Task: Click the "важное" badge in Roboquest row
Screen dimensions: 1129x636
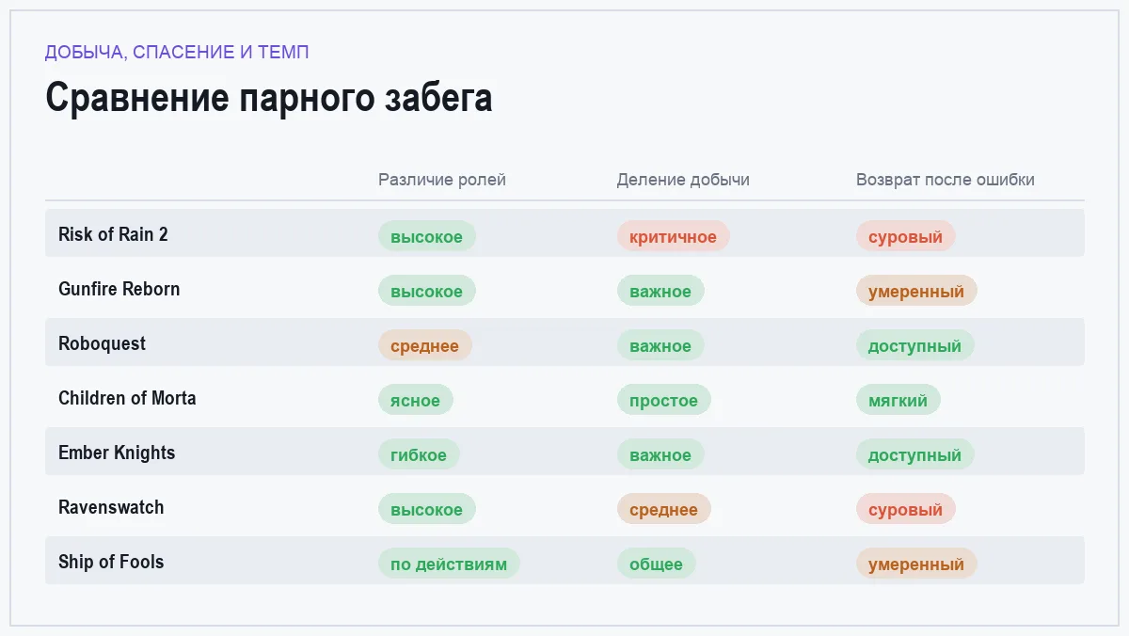Action: pos(660,345)
